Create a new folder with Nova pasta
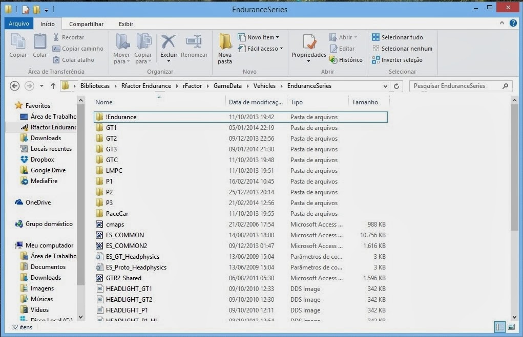Screen dimensions: 523x337 225,48
